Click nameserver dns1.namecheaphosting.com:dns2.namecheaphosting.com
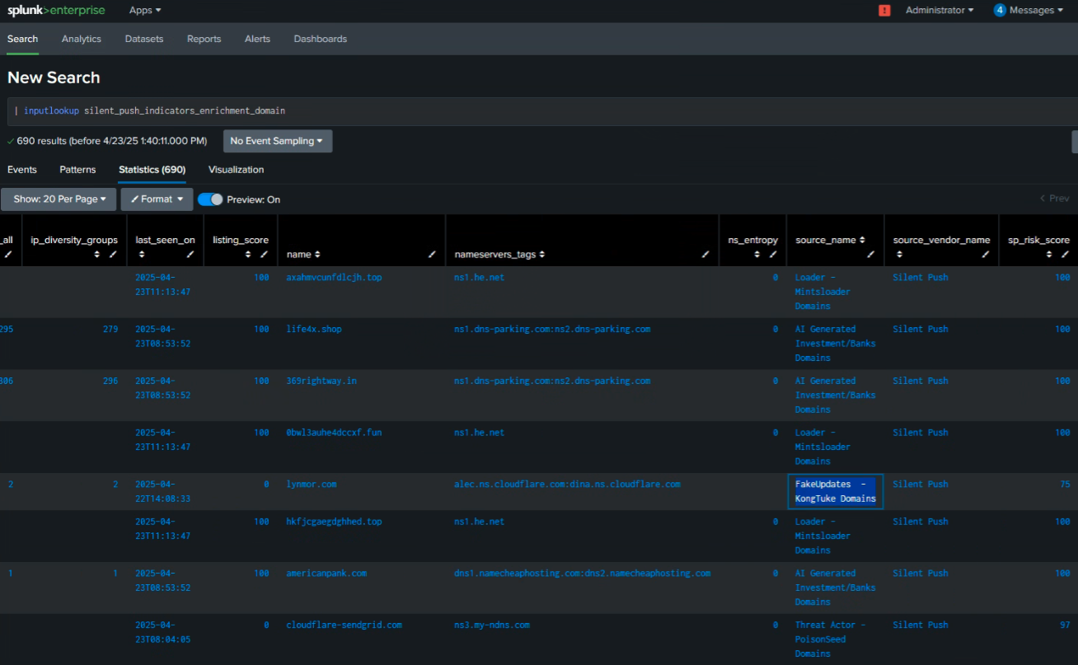 coord(582,574)
